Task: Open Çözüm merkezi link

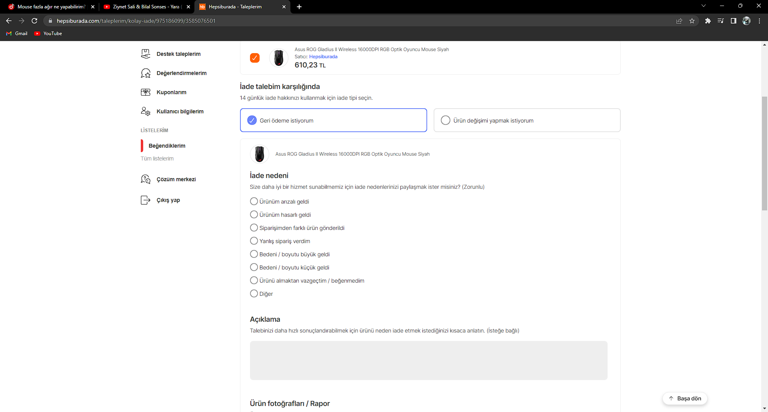Action: pyautogui.click(x=176, y=179)
